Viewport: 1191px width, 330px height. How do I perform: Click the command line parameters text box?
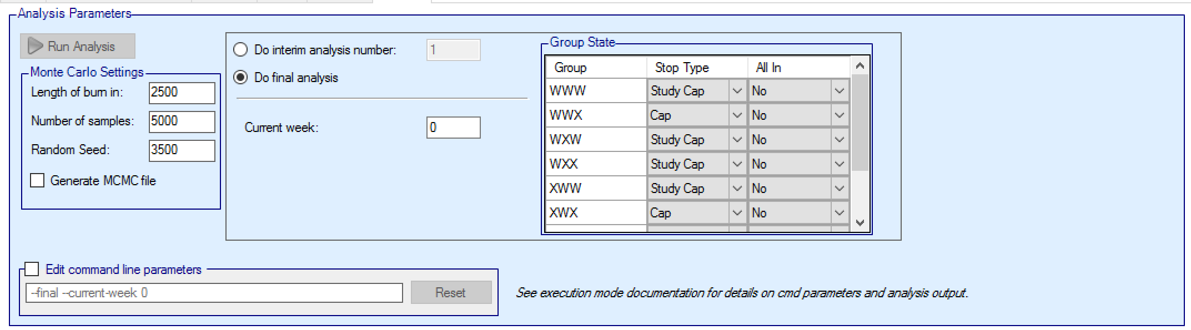(x=214, y=293)
